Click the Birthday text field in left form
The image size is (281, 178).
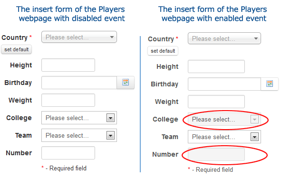[79, 83]
